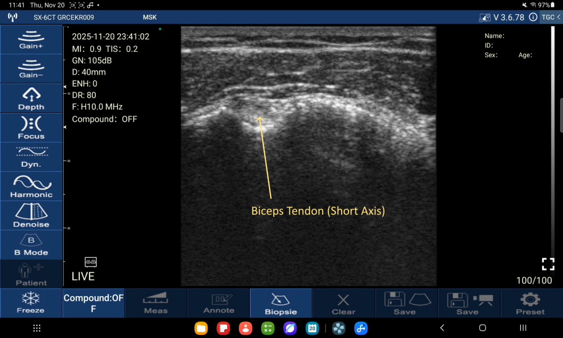Open the Annote annotation tool

pyautogui.click(x=219, y=303)
